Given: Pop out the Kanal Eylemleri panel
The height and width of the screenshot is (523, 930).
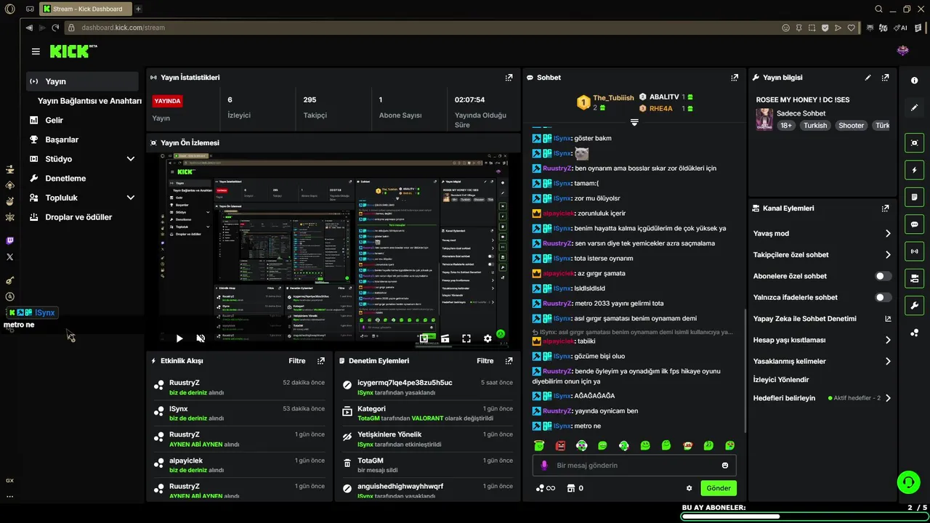Looking at the screenshot, I should click(x=885, y=208).
